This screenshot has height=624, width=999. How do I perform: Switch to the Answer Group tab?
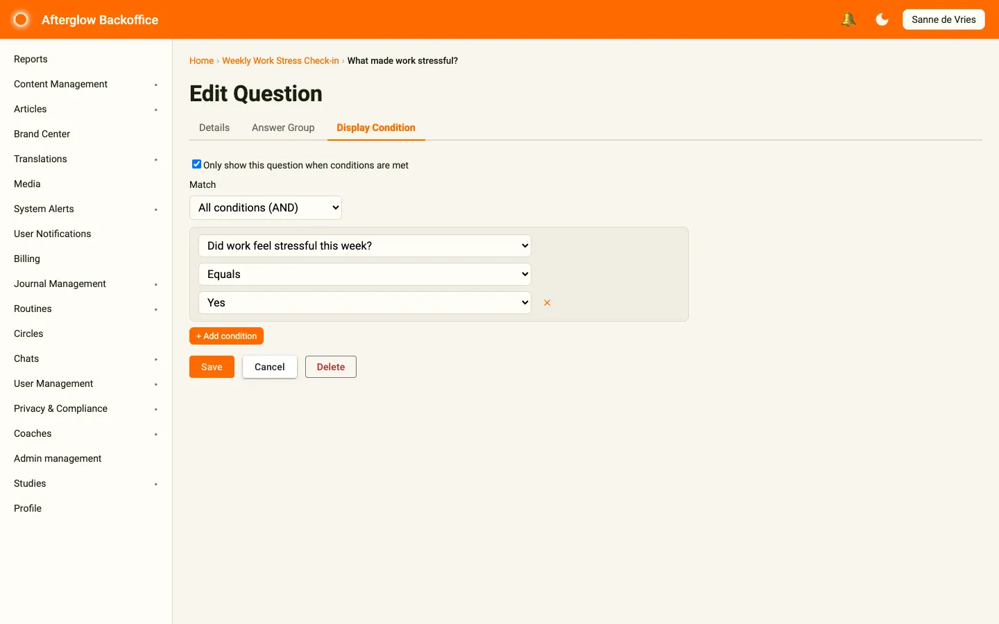pyautogui.click(x=283, y=128)
